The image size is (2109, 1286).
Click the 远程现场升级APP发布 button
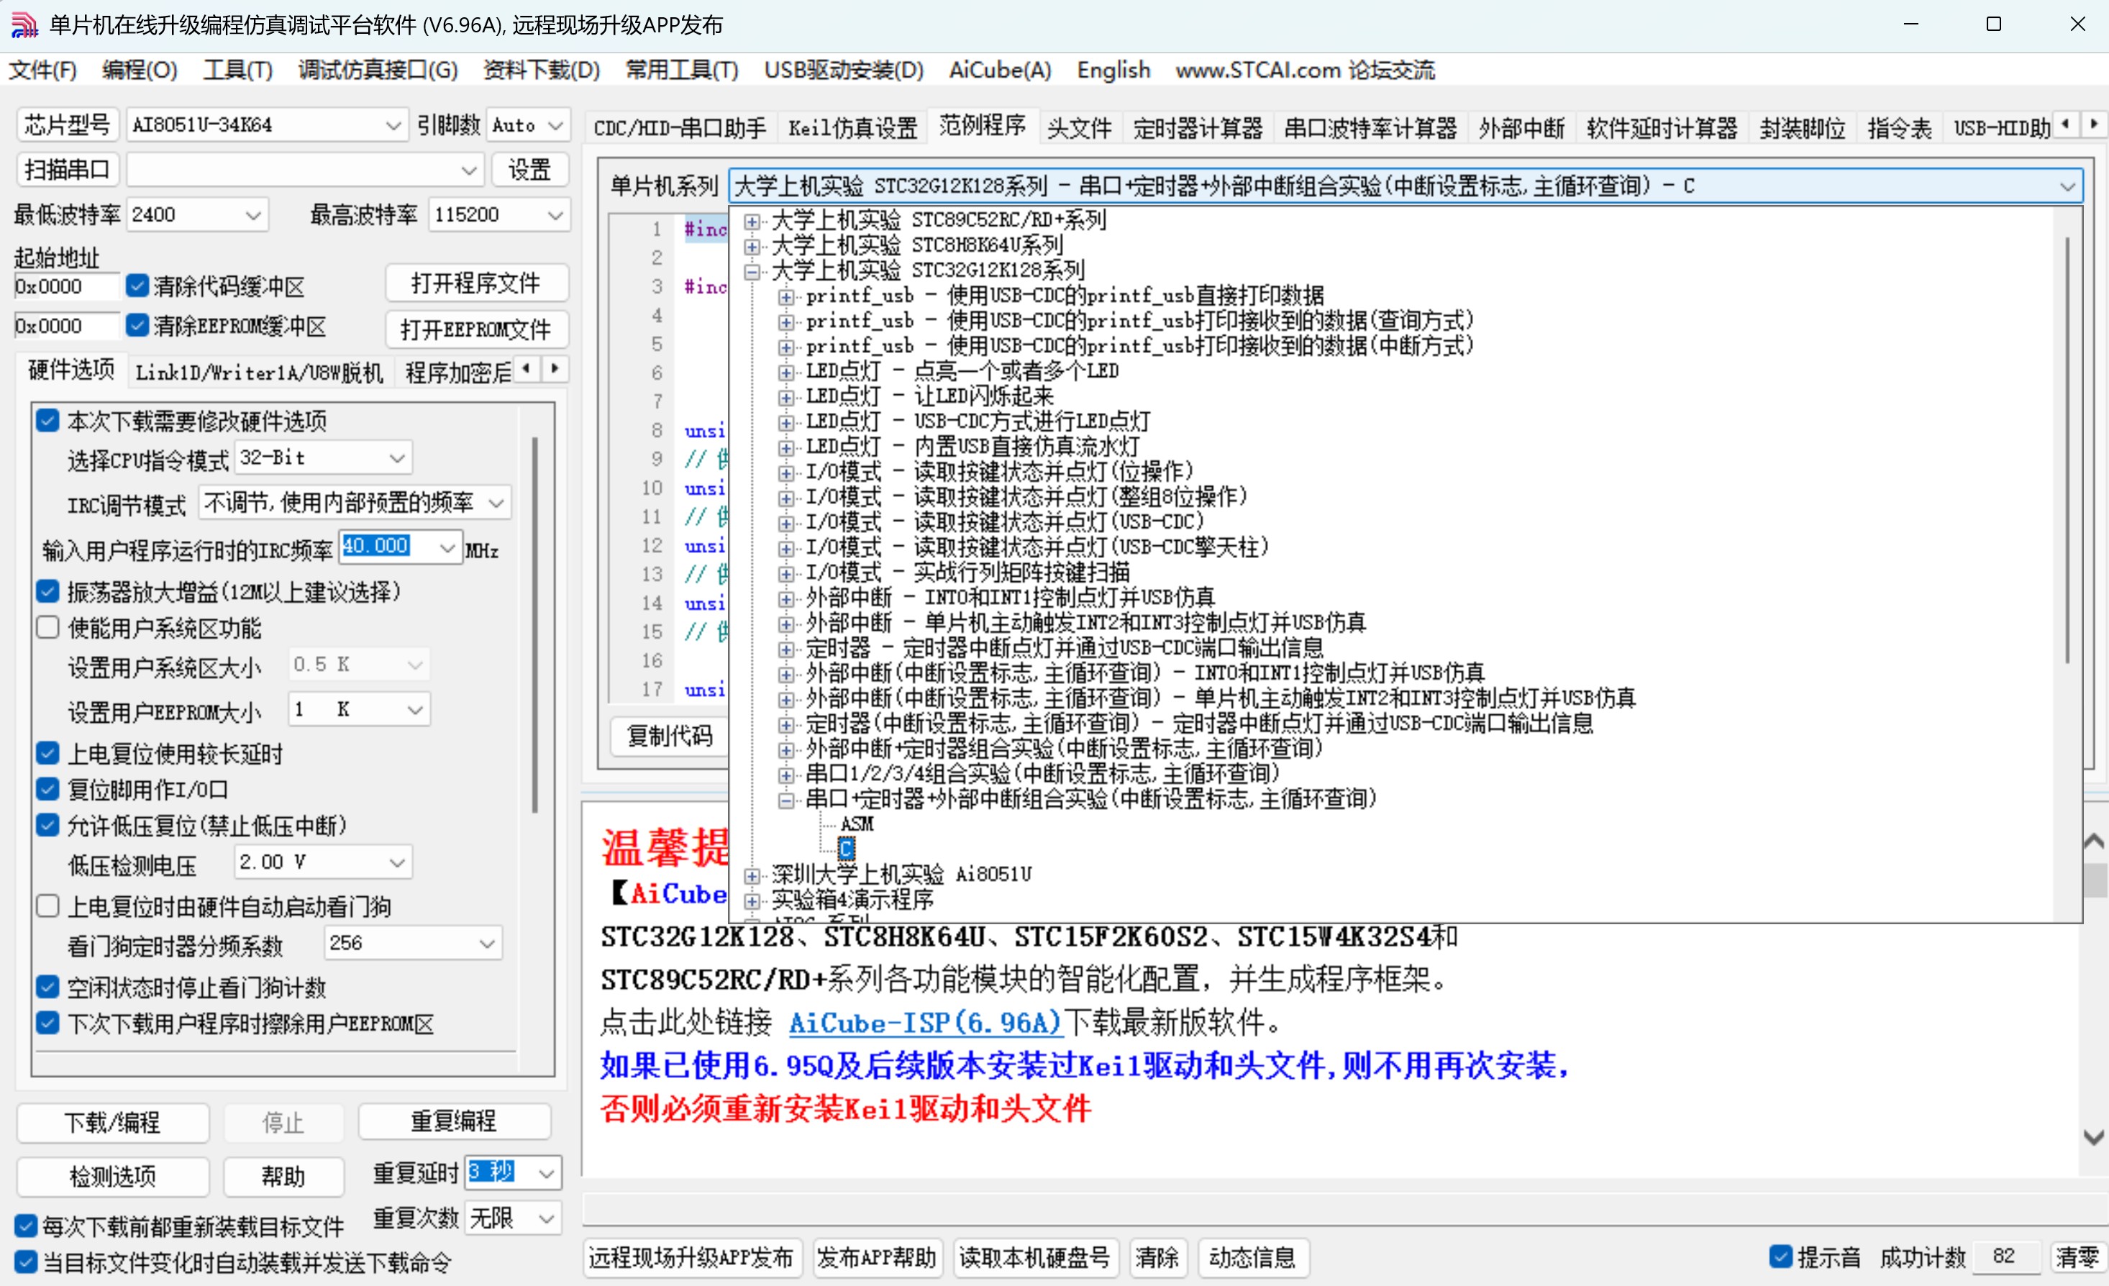coord(691,1257)
